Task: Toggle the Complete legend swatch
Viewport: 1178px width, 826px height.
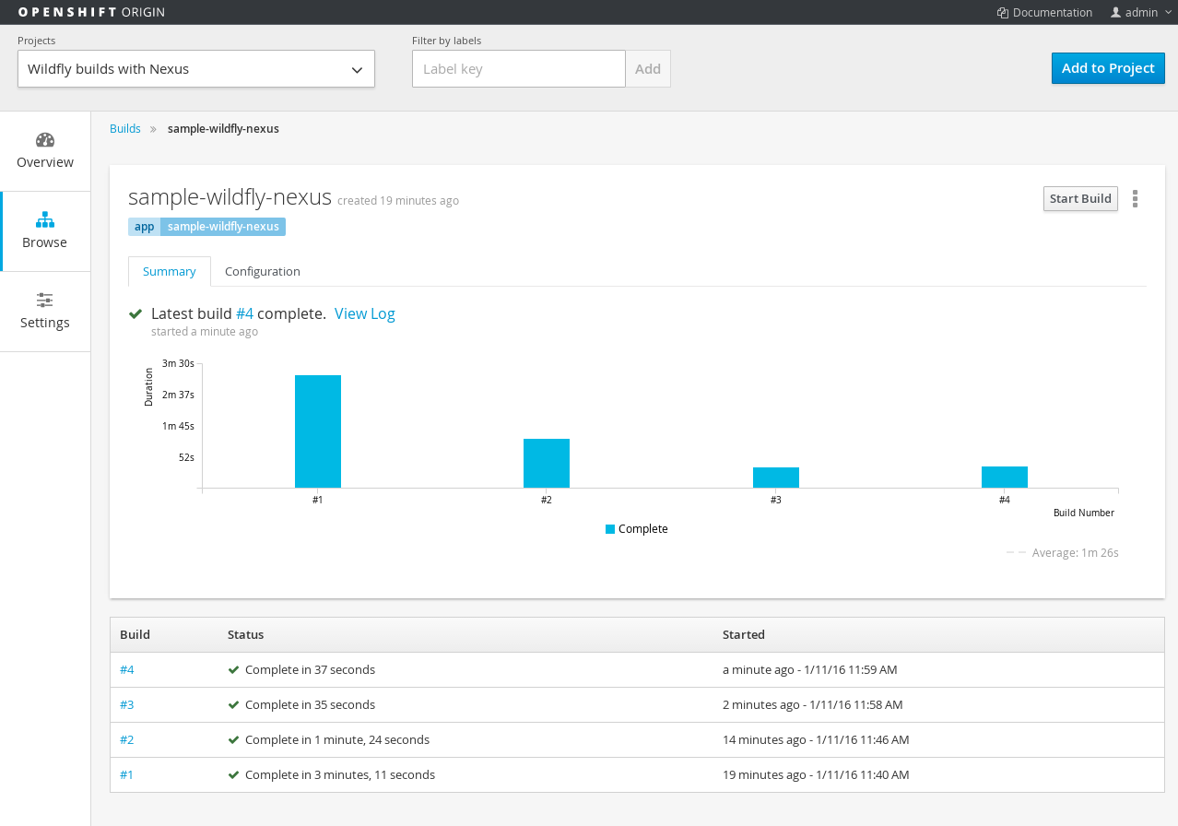Action: point(610,529)
